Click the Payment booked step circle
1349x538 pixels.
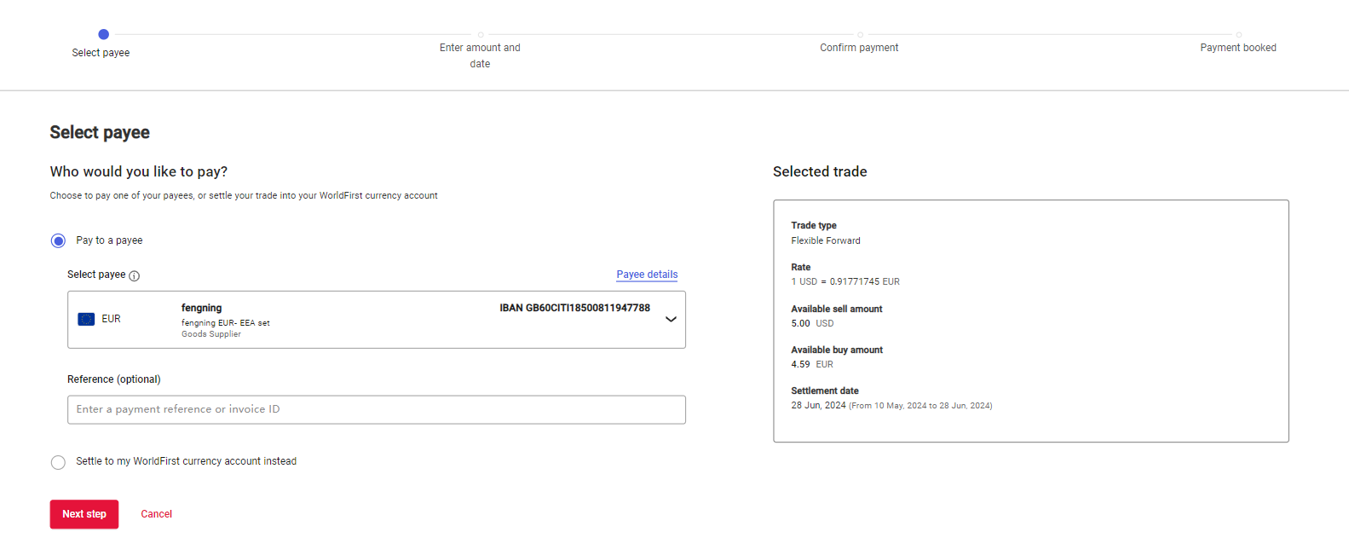(x=1238, y=35)
